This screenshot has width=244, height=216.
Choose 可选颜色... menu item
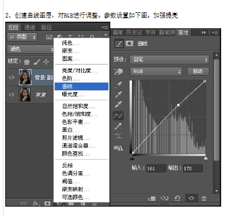click(82, 197)
